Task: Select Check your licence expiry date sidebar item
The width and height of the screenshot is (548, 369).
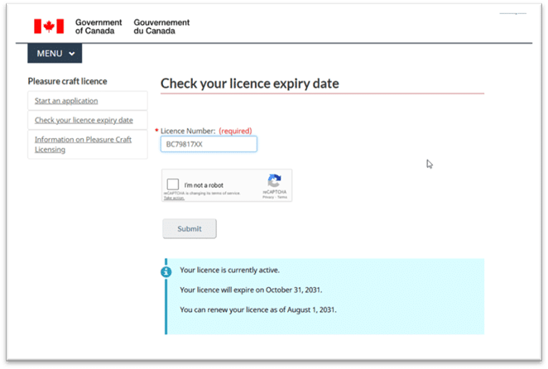Action: click(x=84, y=120)
